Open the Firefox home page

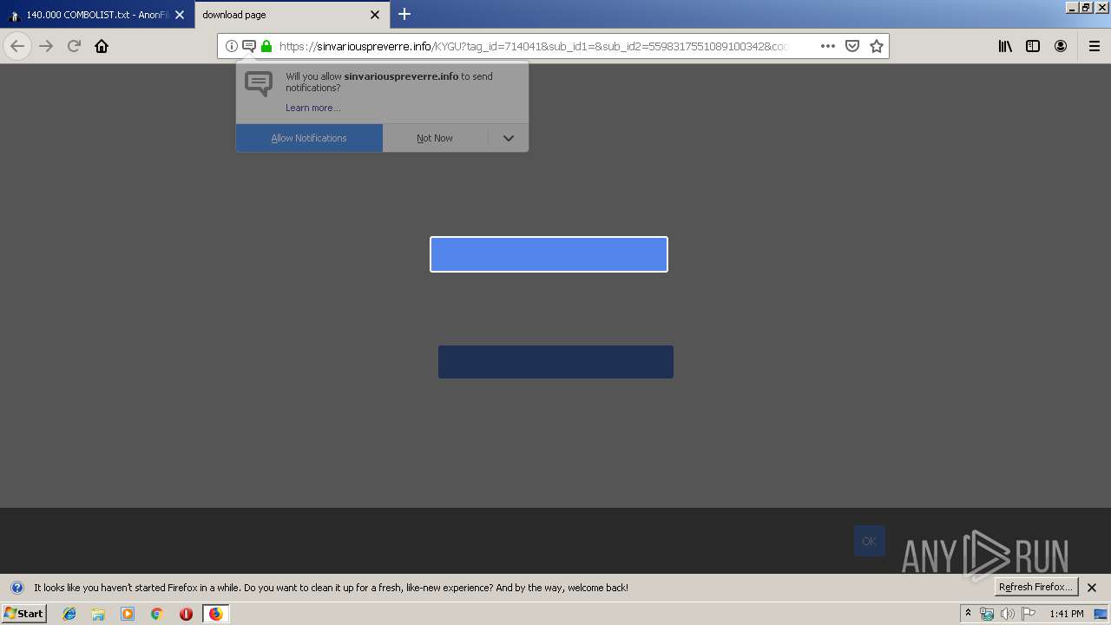pyautogui.click(x=102, y=46)
